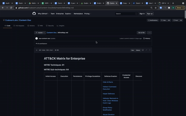Click the Privilege Escalation column header

93,76
